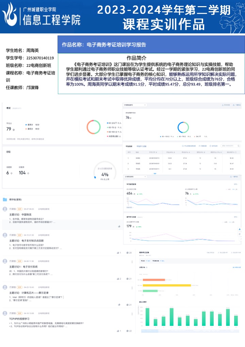Open class dropdown above learning activity charts
Viewport: 245px width, 347px height.
click(135, 177)
